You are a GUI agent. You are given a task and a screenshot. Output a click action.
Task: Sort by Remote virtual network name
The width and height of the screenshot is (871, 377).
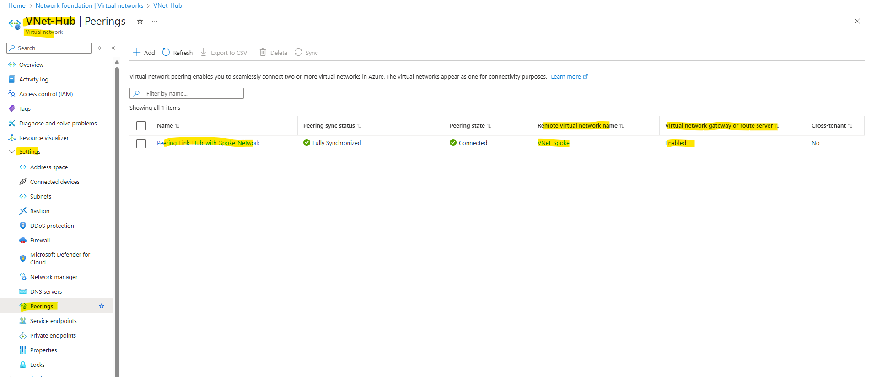pyautogui.click(x=581, y=125)
